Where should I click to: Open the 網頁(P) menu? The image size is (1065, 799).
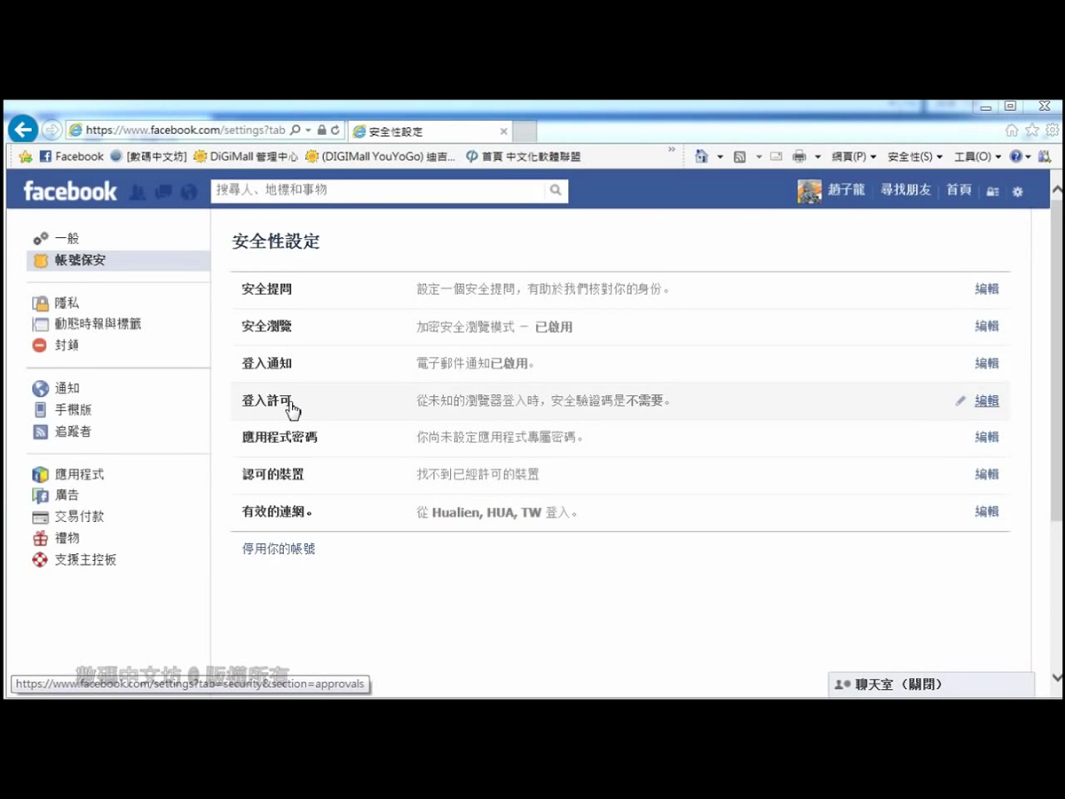click(x=854, y=156)
